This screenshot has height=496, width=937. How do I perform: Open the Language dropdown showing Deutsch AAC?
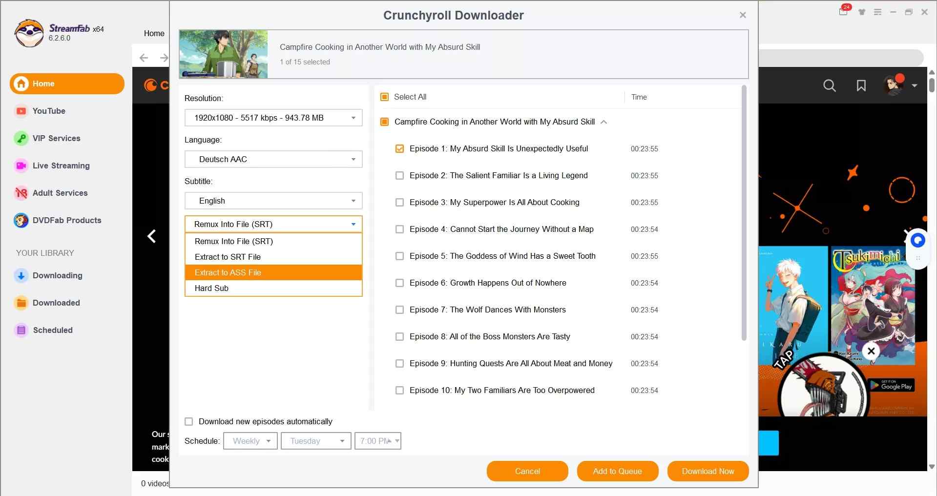[x=273, y=159]
